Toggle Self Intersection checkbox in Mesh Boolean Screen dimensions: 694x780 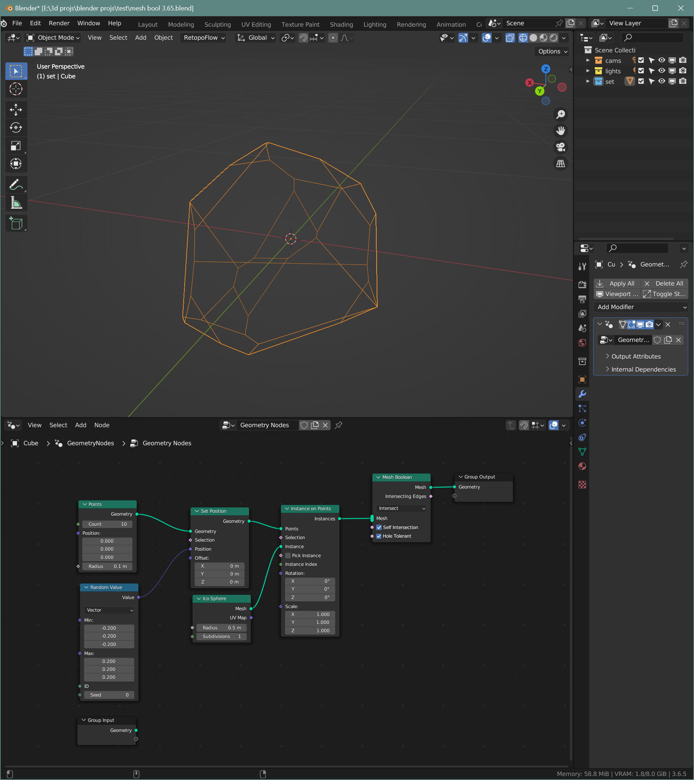click(x=379, y=527)
